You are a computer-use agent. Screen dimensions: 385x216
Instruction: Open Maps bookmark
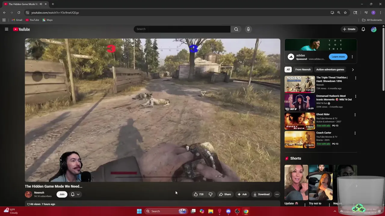click(x=48, y=20)
